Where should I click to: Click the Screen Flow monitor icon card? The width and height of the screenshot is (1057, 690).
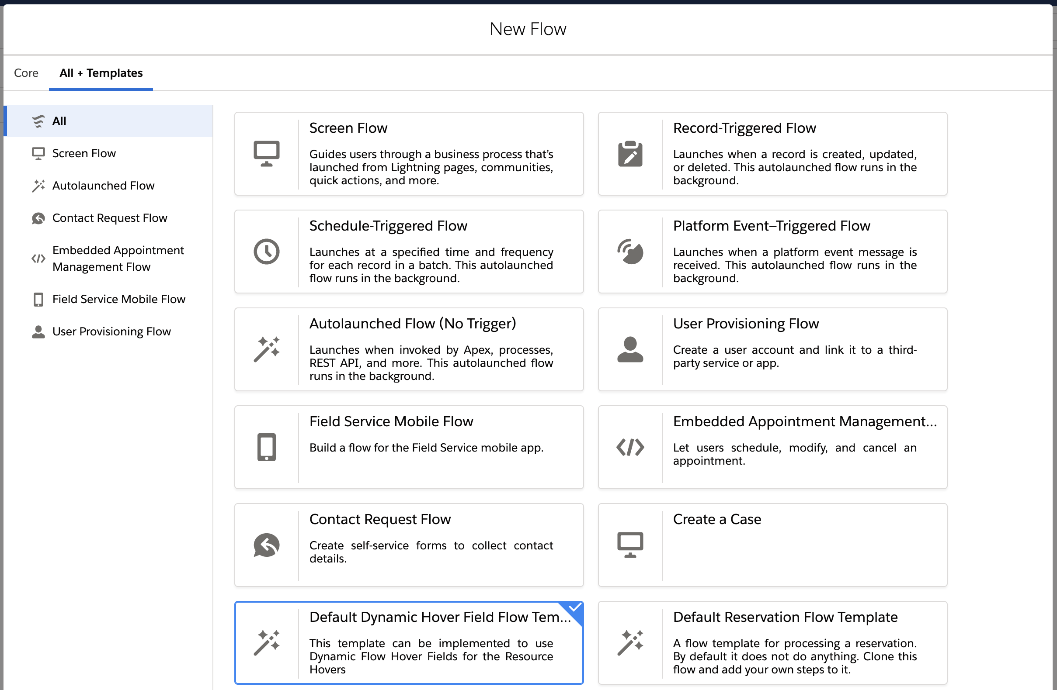267,154
